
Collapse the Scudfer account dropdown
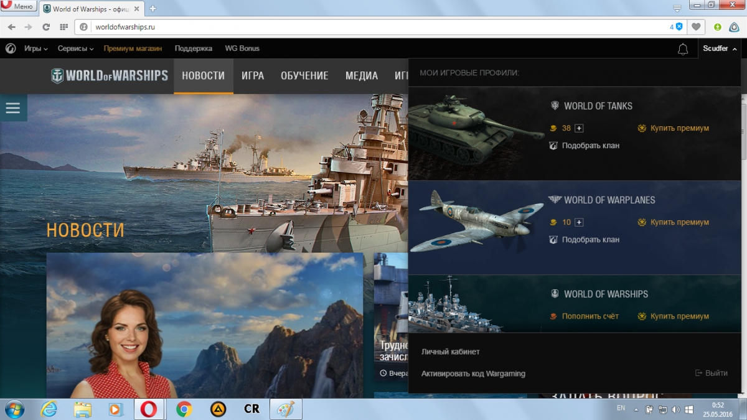[720, 49]
